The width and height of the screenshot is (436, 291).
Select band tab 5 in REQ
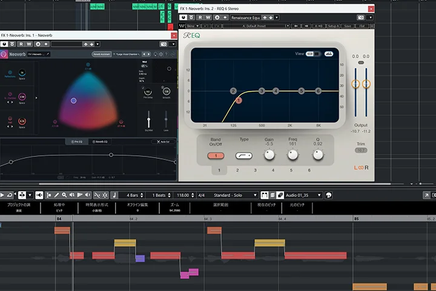(291, 170)
